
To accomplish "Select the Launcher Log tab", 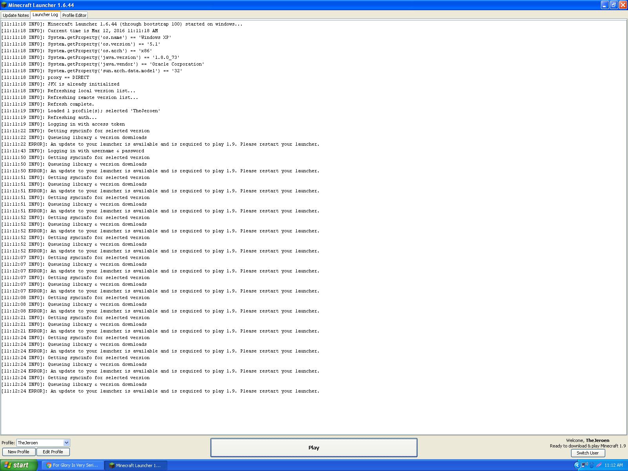I will pos(45,15).
